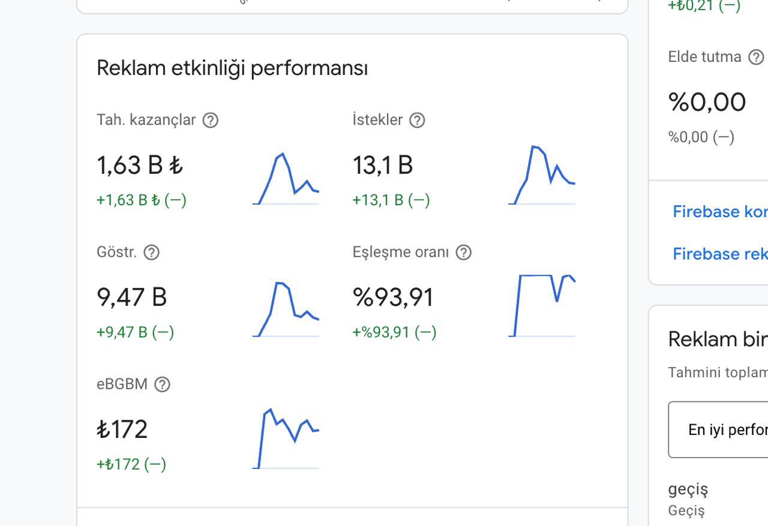Click the Reklam etkinliği performansı heading

click(x=232, y=68)
